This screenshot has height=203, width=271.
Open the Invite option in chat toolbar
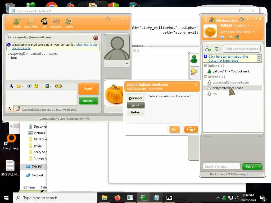(x=17, y=23)
